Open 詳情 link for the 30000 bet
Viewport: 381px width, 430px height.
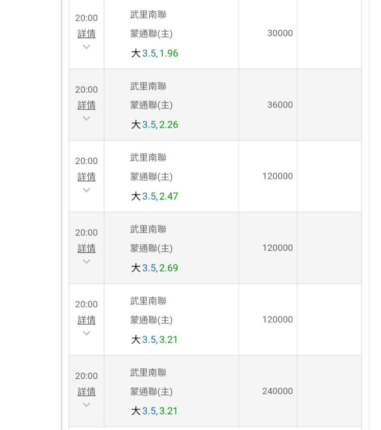click(86, 34)
